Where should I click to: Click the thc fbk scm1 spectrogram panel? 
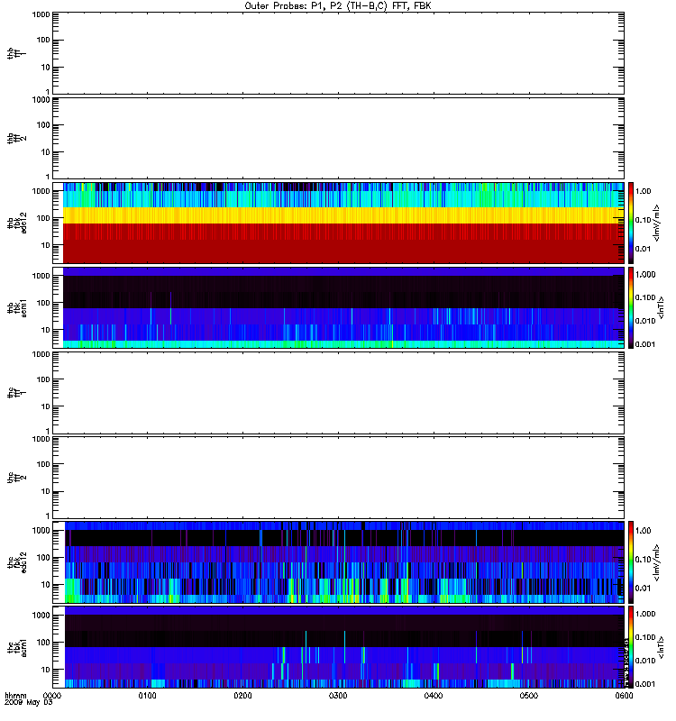[339, 647]
